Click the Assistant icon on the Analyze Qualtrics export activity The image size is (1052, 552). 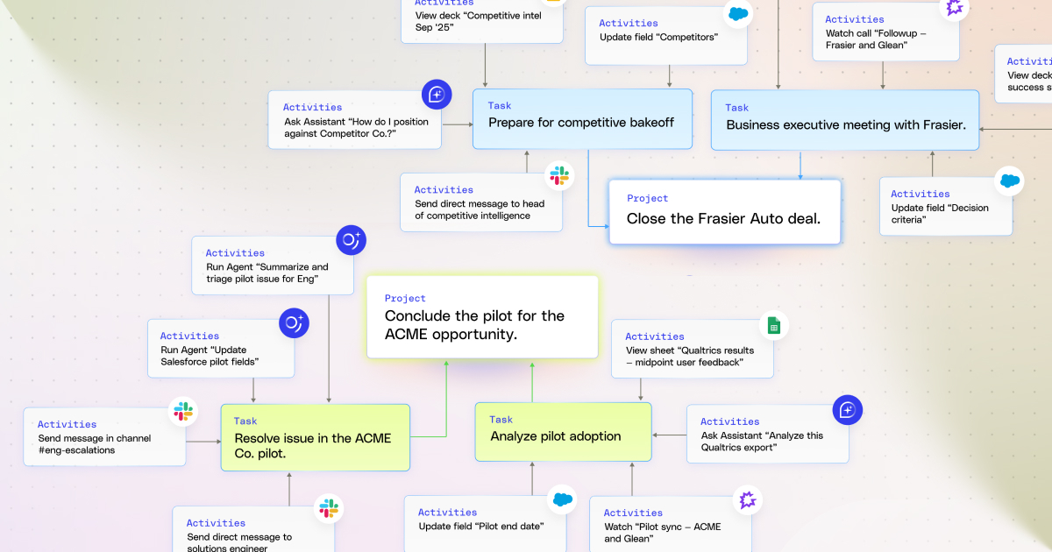[848, 409]
